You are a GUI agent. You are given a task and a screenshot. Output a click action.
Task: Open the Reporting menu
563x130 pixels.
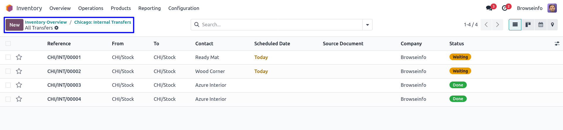pyautogui.click(x=149, y=8)
